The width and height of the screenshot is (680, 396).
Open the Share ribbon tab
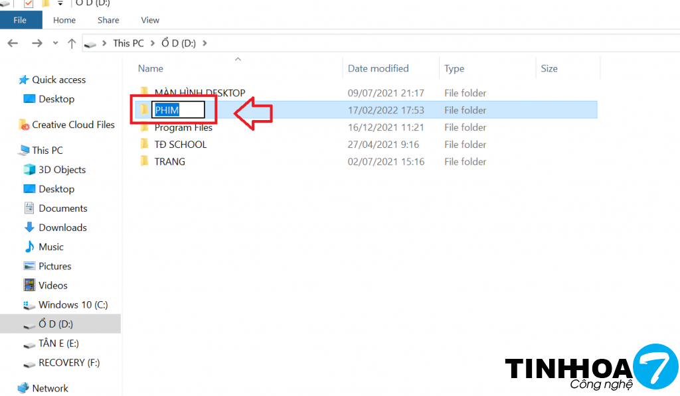[108, 20]
